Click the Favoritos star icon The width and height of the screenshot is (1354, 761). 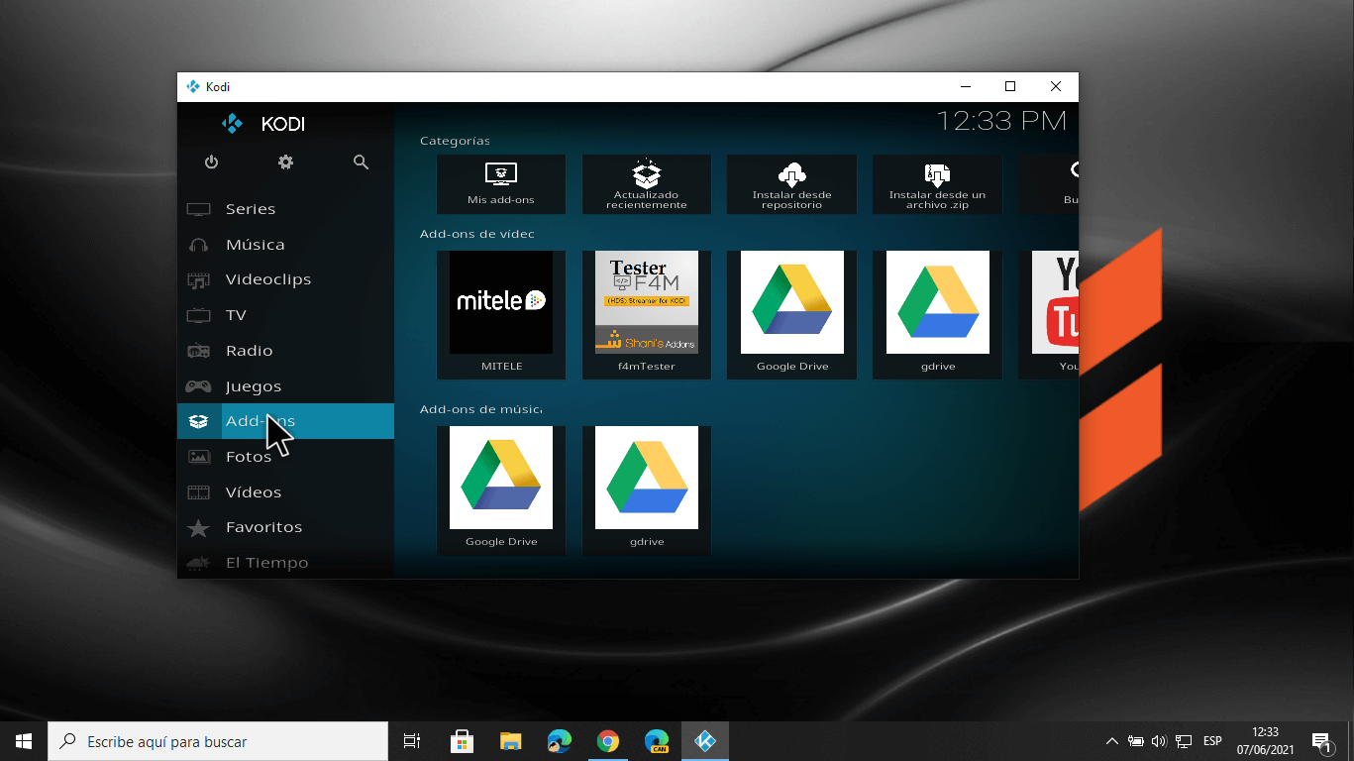[198, 528]
